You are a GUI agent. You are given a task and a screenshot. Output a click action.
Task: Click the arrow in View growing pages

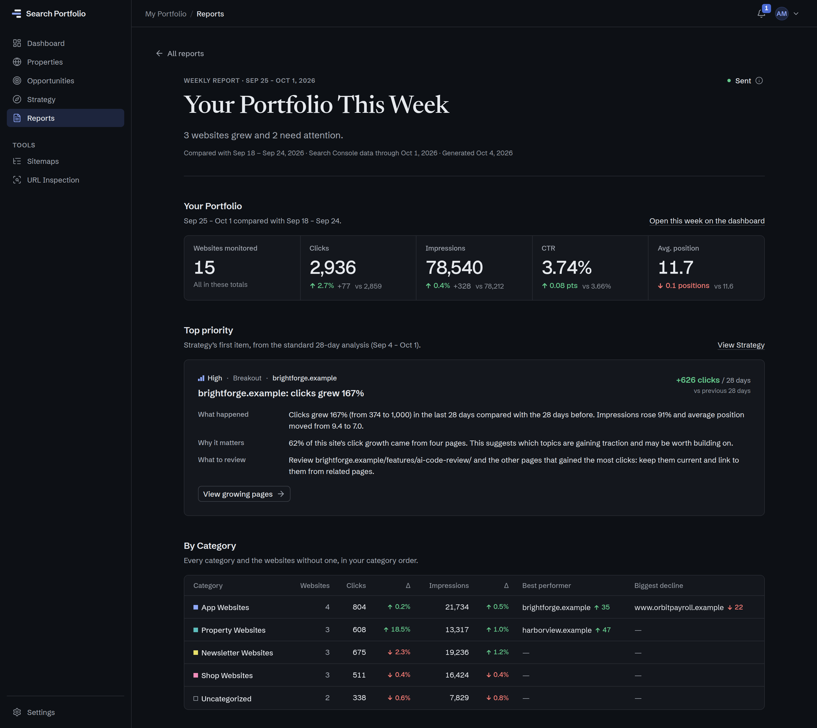coord(281,494)
